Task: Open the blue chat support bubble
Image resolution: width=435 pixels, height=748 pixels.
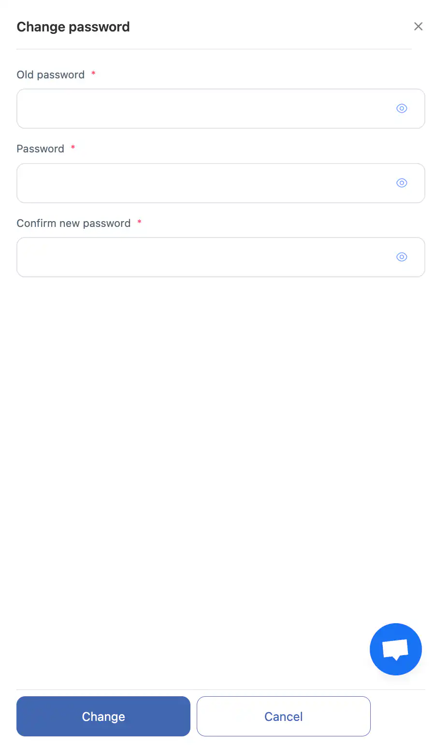Action: coord(395,649)
